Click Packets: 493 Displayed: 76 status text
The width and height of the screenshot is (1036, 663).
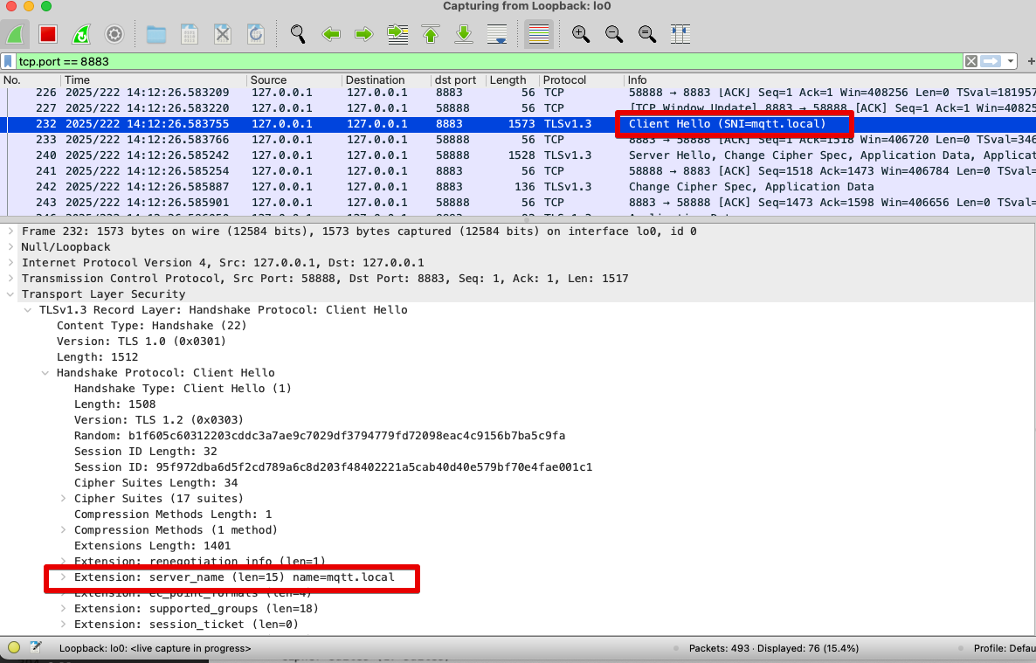tap(774, 648)
